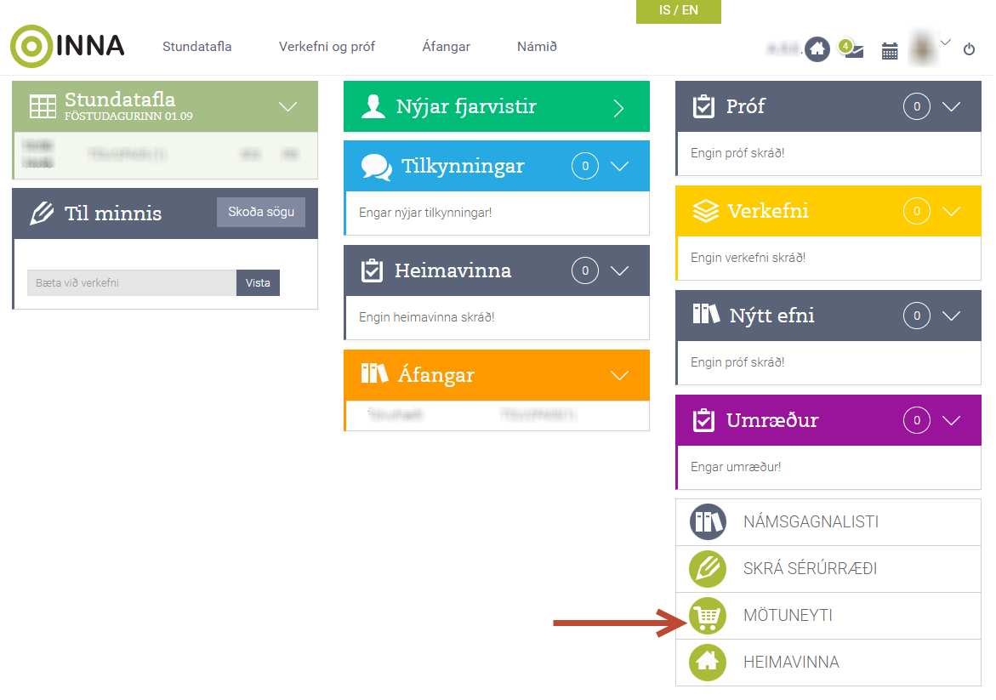Click the Tilkynningar count badge
996x700 pixels.
point(585,167)
